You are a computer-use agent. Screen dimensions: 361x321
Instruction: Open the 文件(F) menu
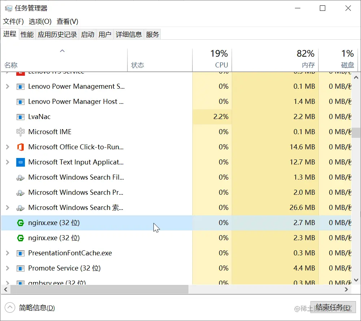(13, 21)
